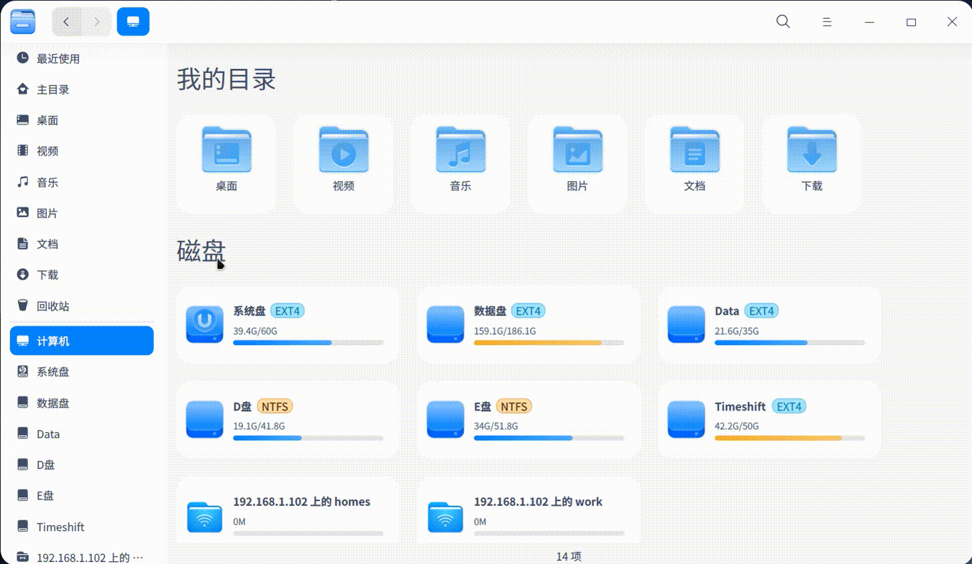Click the forward navigation arrow
Screen dimensions: 972x564
[x=96, y=21]
